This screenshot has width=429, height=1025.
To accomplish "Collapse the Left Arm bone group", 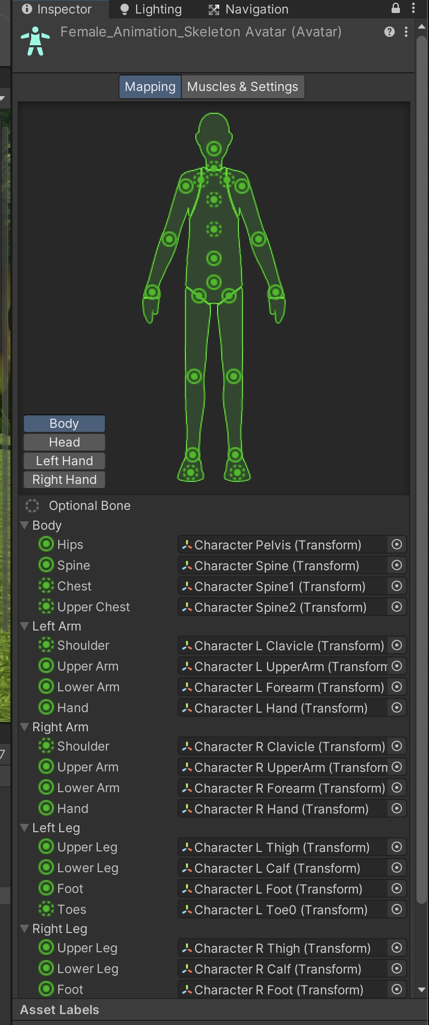I will click(x=24, y=626).
